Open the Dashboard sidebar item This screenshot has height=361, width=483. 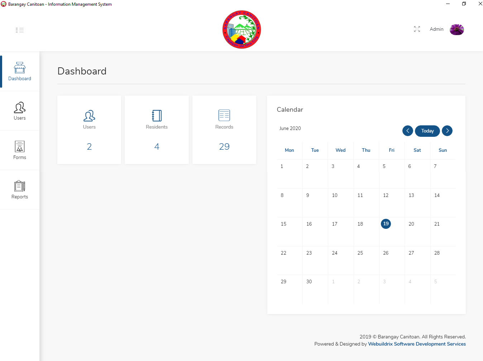pos(20,72)
